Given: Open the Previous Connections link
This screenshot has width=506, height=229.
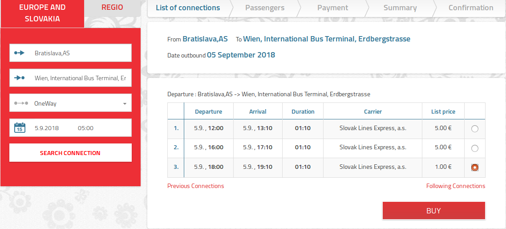Looking at the screenshot, I should pyautogui.click(x=196, y=186).
